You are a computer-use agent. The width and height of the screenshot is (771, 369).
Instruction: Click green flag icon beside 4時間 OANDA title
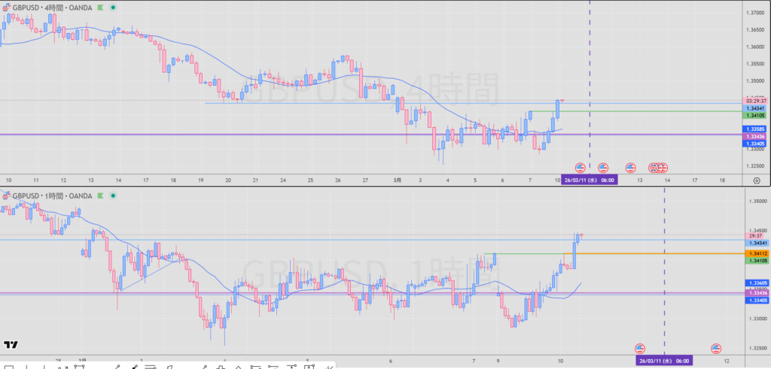point(98,7)
